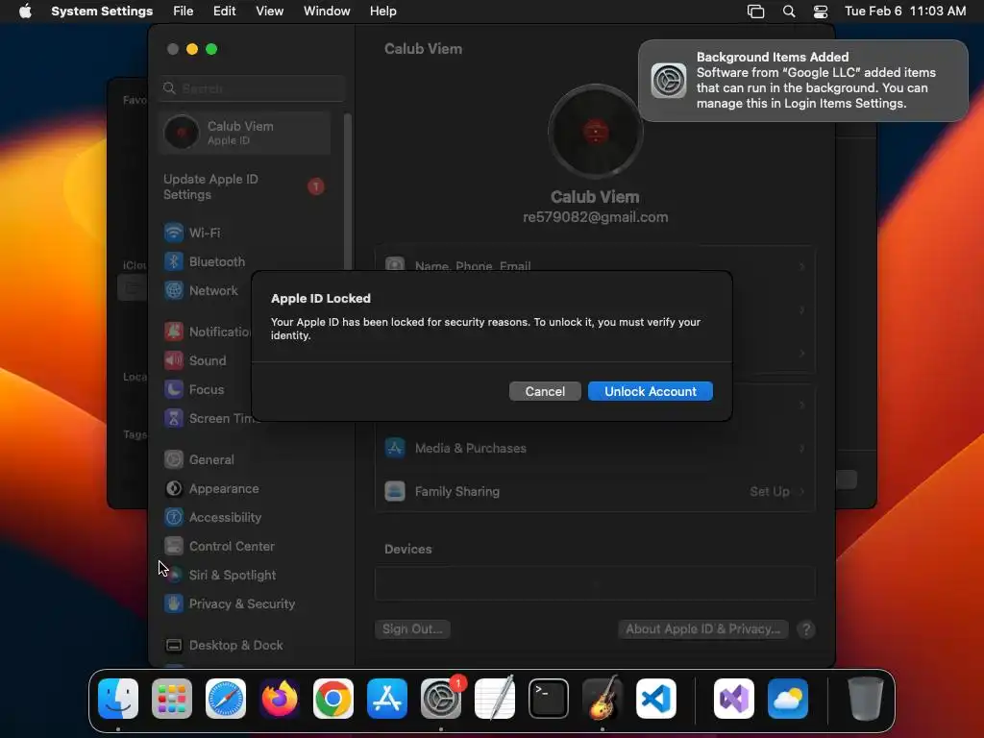Launch Visual Studio Code from Dock

click(x=656, y=699)
